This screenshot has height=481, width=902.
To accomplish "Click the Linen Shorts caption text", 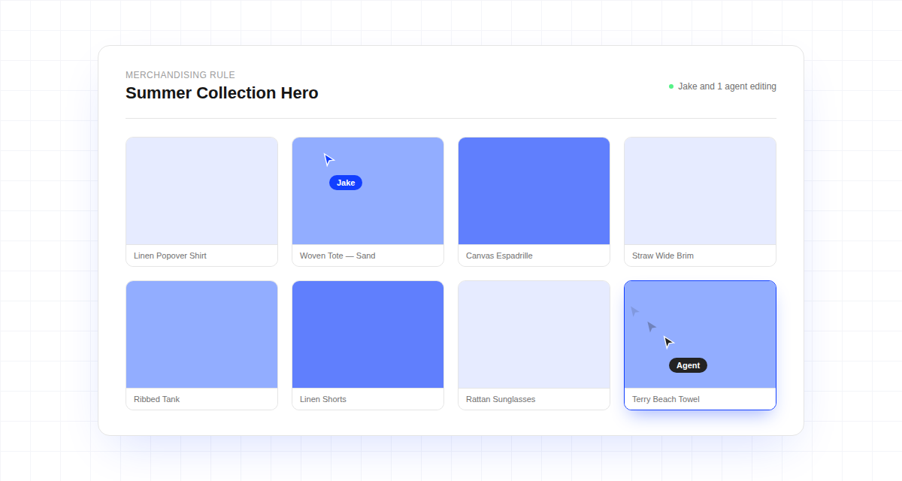I will coord(323,399).
